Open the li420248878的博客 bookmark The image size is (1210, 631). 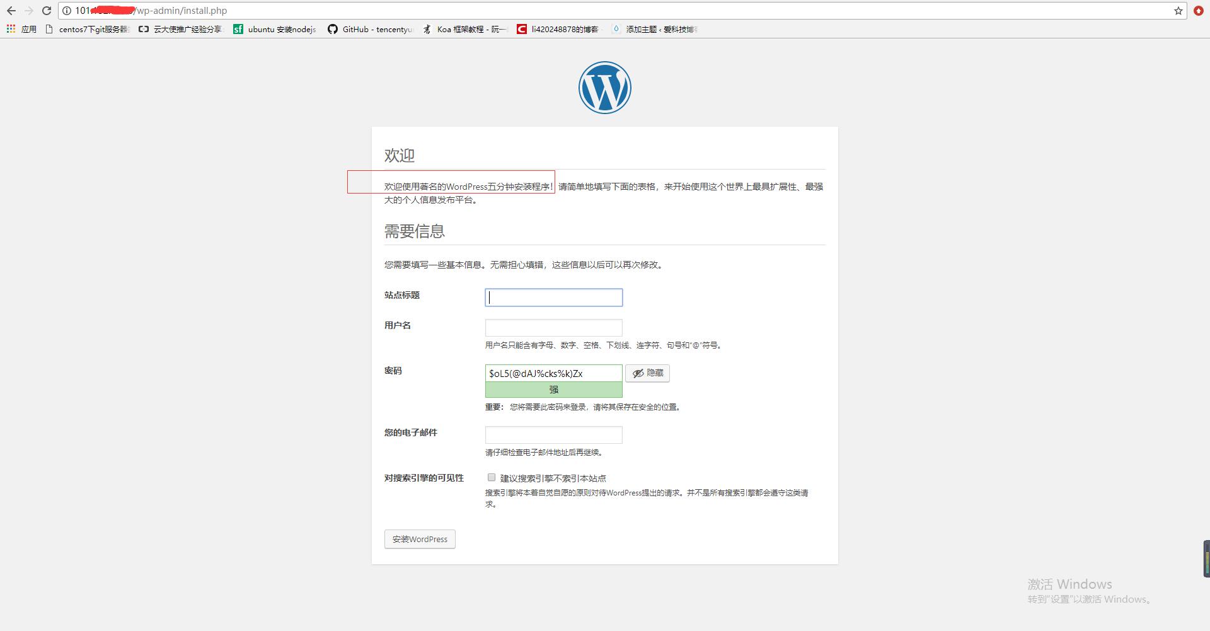pyautogui.click(x=558, y=29)
